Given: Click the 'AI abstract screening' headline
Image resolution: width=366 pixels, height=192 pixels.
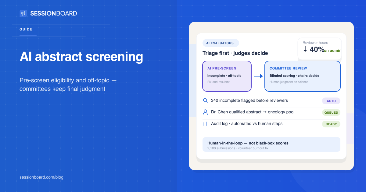Looking at the screenshot, I should click(81, 57).
